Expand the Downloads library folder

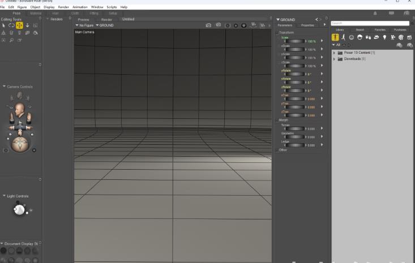[x=334, y=59]
